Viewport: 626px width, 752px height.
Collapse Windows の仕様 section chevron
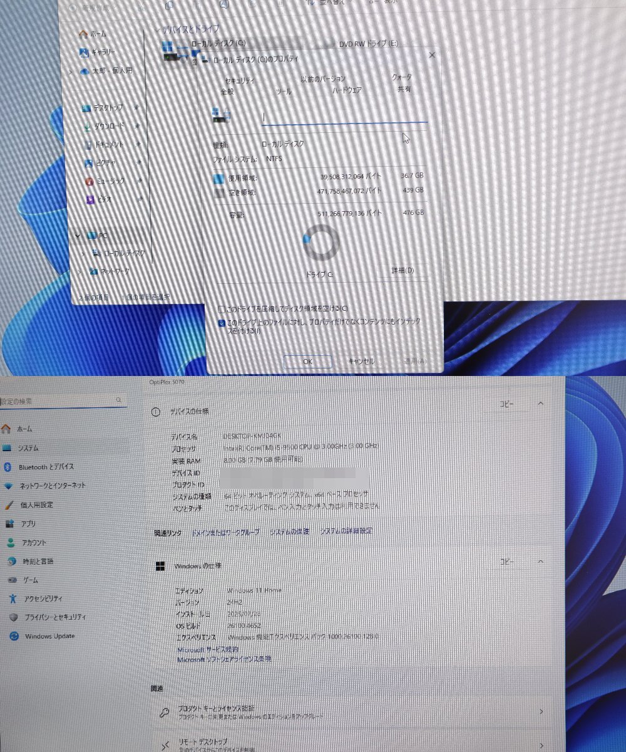pos(541,561)
